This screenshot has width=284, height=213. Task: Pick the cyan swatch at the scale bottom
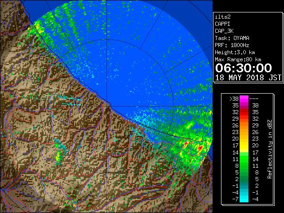(244, 199)
